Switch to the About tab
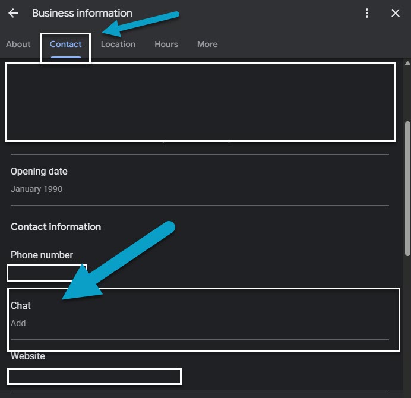The height and width of the screenshot is (398, 411). (18, 44)
